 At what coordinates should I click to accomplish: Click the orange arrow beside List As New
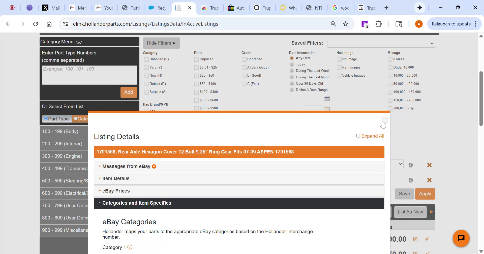pos(432,212)
